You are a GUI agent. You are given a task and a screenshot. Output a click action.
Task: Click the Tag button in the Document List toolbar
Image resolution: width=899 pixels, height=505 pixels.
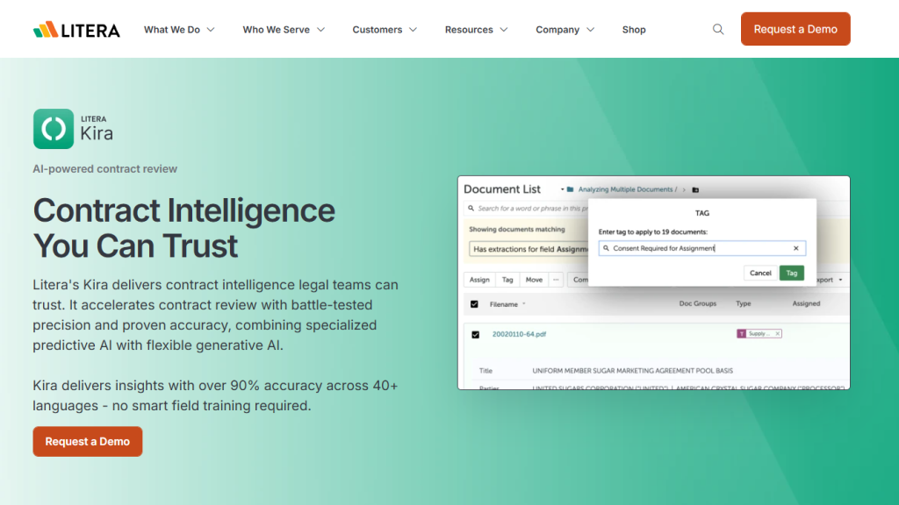507,280
